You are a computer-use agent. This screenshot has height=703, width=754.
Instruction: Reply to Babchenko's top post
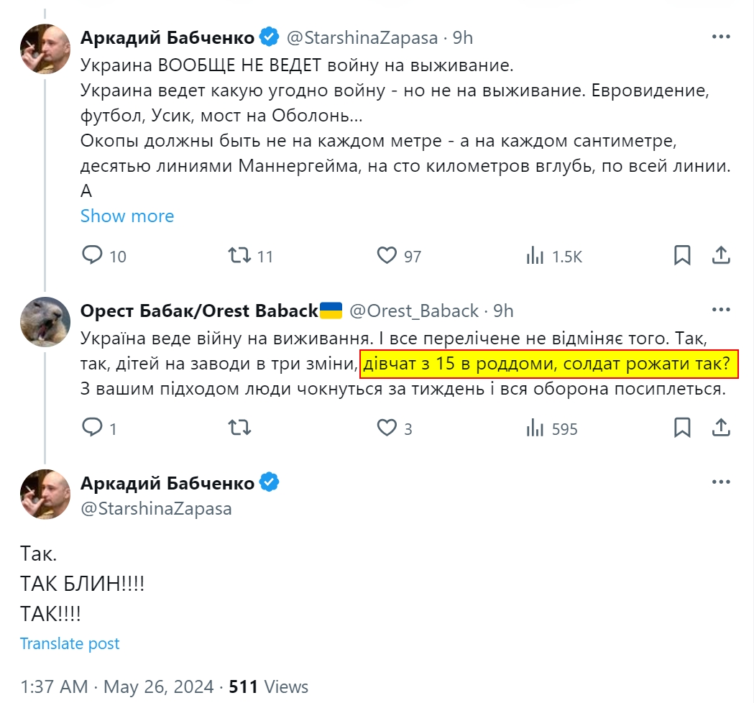point(93,255)
